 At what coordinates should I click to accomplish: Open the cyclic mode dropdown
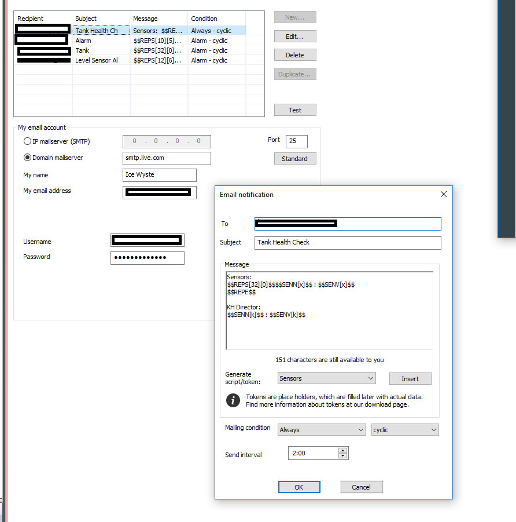point(405,430)
